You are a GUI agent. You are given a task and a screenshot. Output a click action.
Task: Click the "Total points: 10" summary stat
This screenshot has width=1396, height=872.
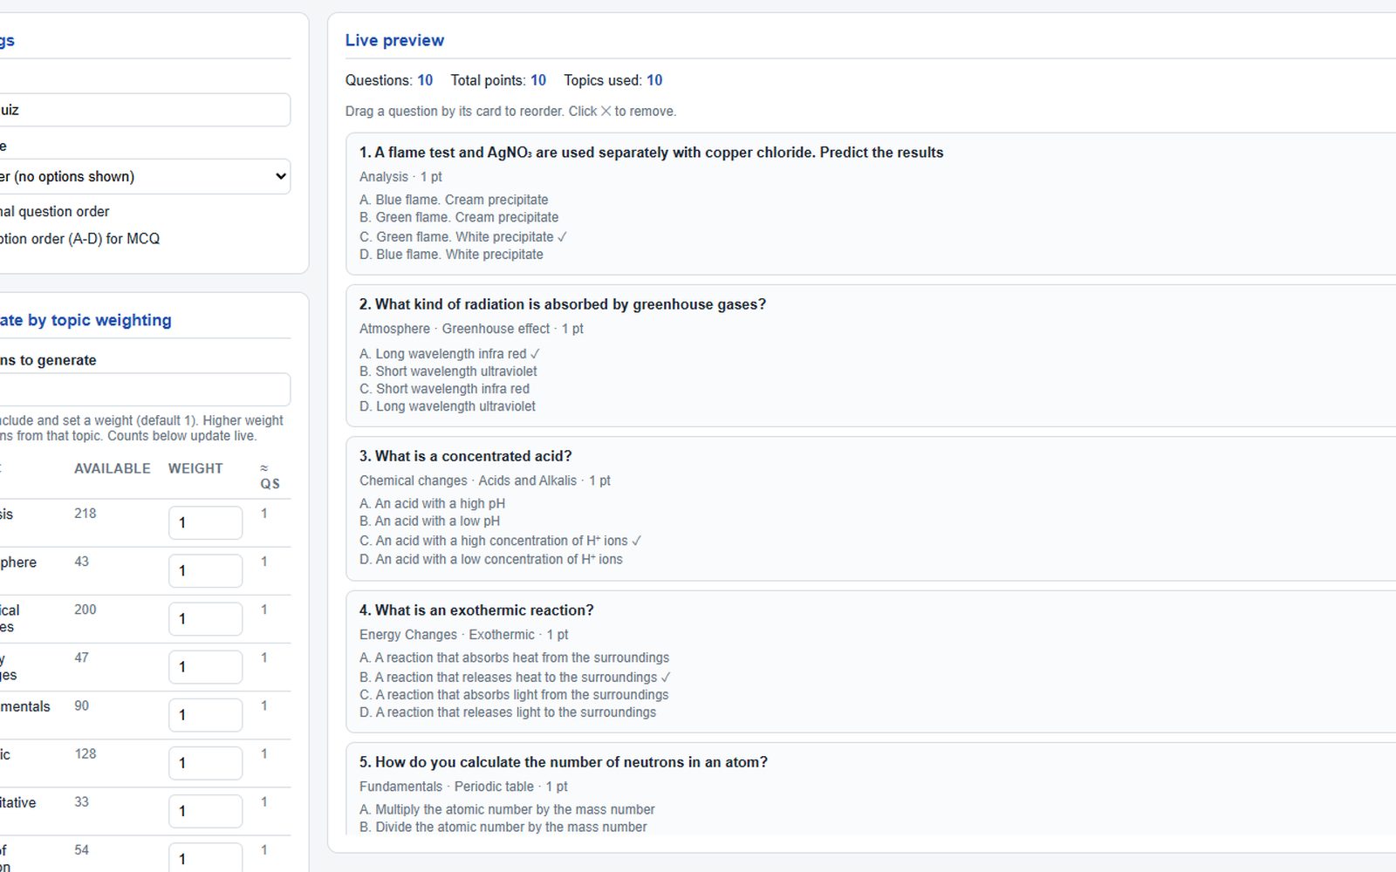498,80
